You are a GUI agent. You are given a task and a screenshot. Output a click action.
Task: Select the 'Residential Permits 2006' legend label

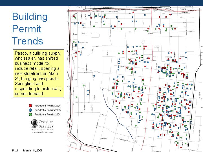pyautogui.click(x=48, y=106)
